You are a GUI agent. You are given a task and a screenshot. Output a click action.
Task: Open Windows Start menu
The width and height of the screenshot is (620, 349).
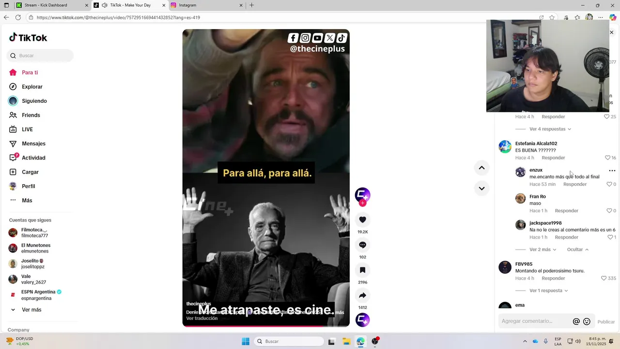coord(246,341)
